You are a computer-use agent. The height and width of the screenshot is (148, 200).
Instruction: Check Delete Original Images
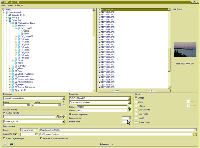[x=4, y=138]
